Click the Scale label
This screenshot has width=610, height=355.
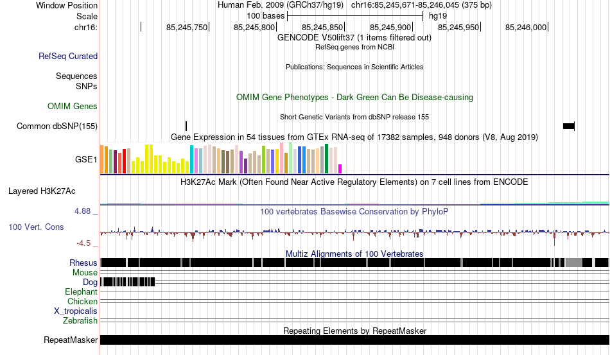(x=87, y=16)
